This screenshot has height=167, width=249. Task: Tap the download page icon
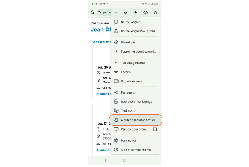(136, 13)
